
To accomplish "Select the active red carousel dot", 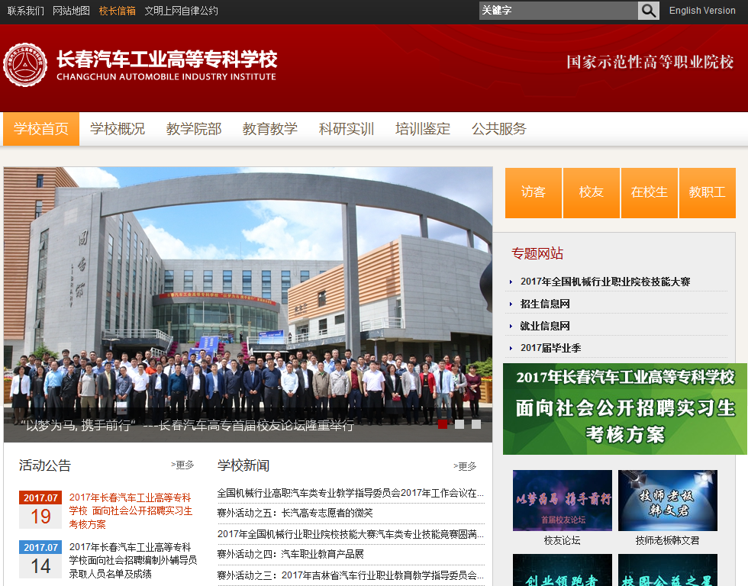I will (443, 424).
